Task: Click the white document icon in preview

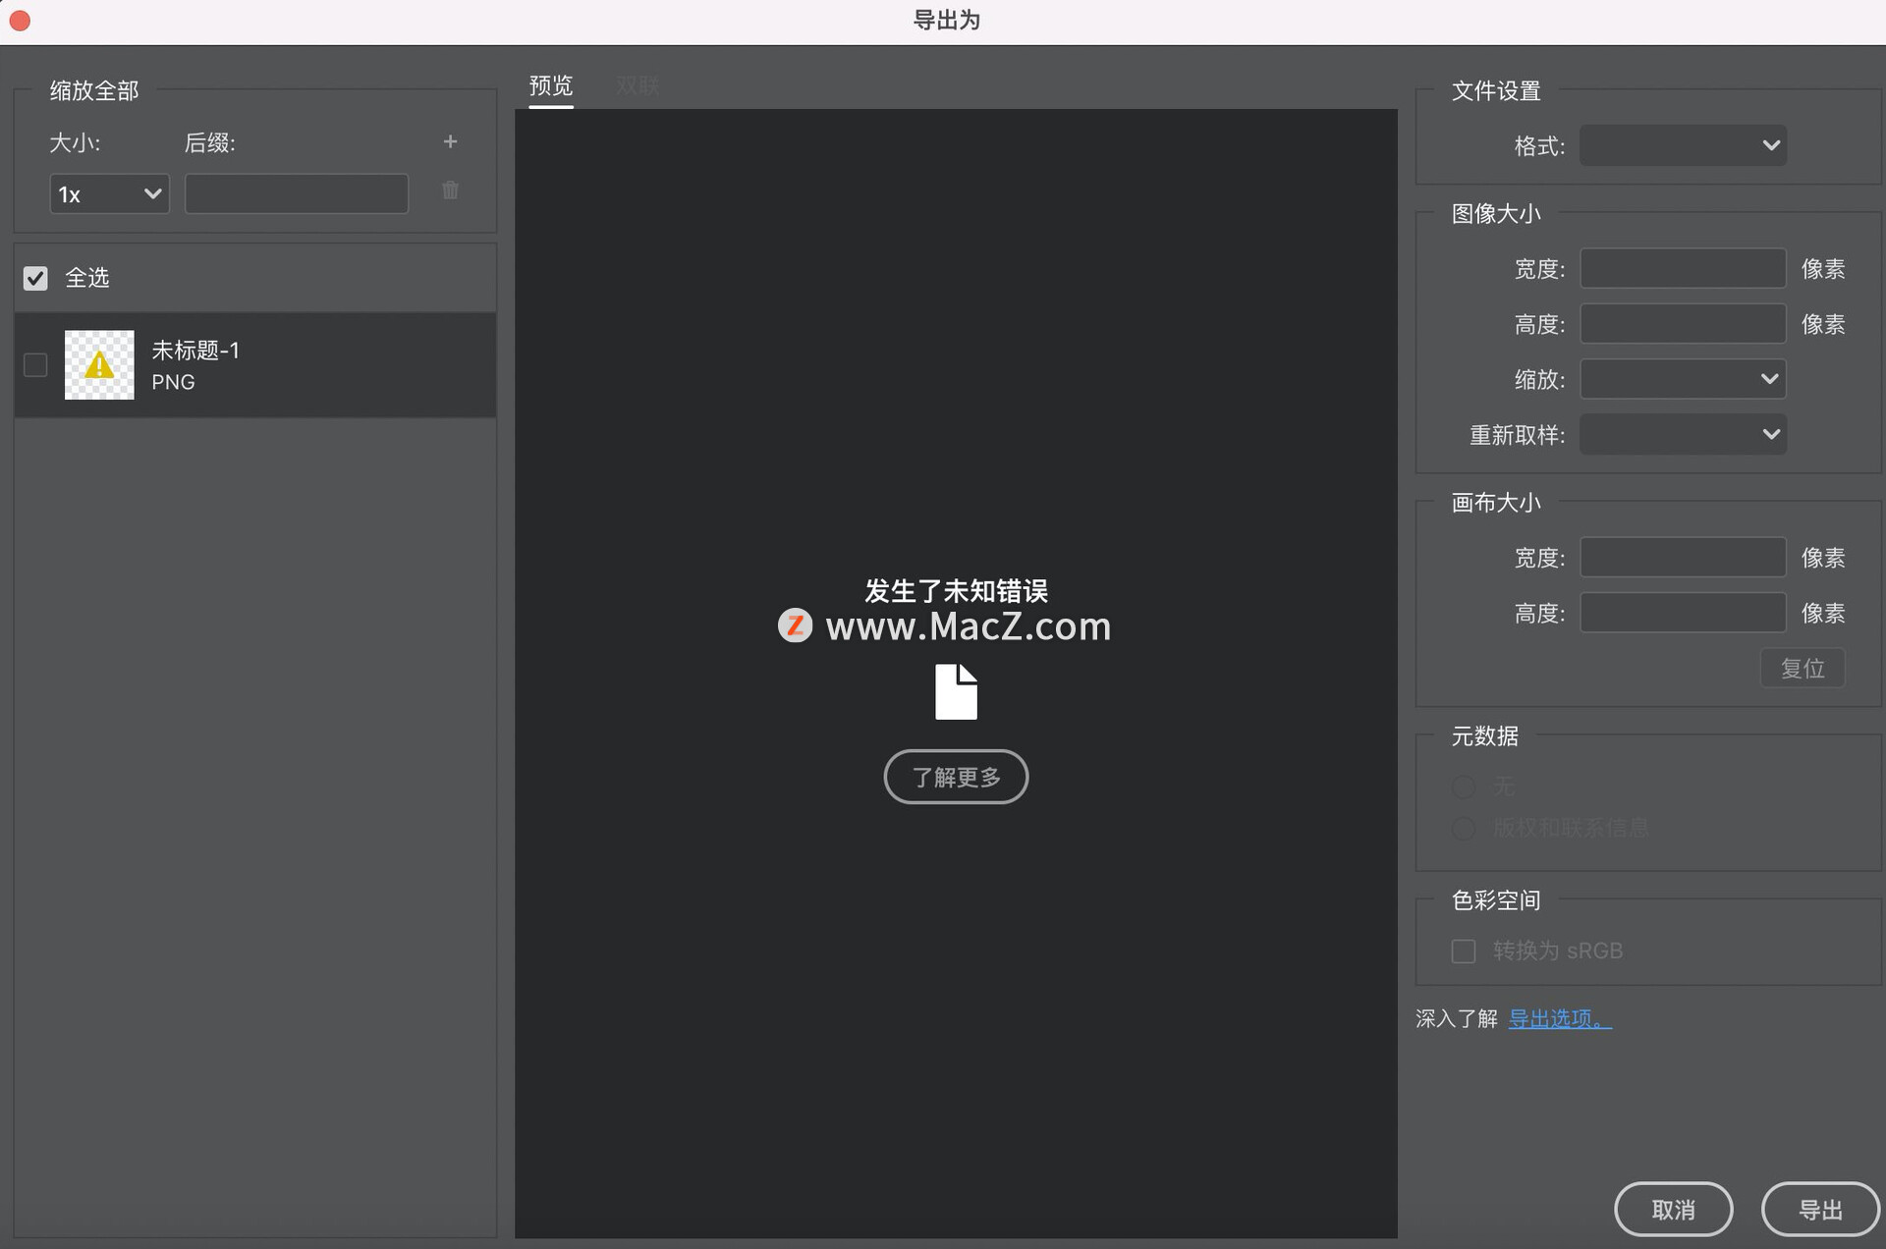Action: (956, 692)
